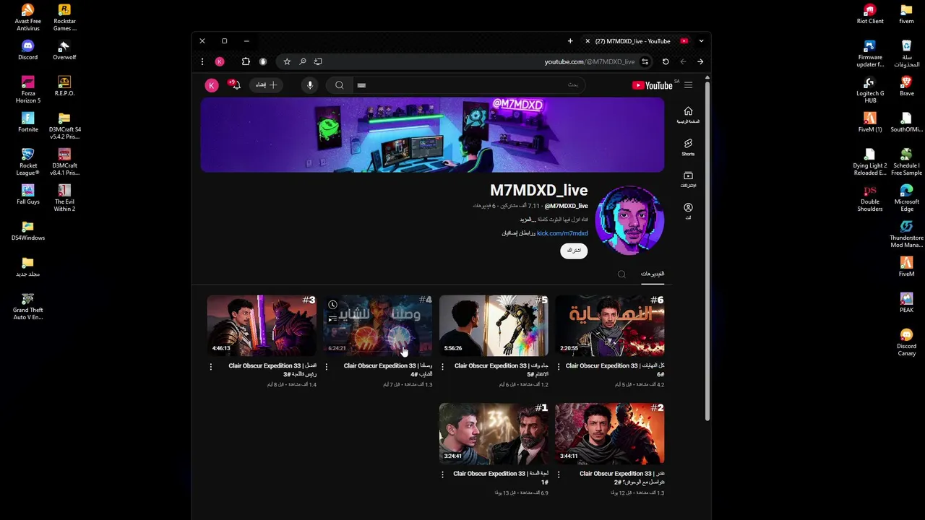Go back in the browser

pyautogui.click(x=700, y=62)
